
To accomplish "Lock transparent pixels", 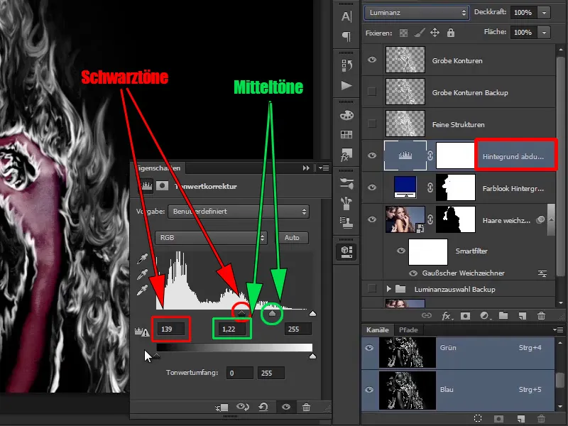I will (403, 33).
